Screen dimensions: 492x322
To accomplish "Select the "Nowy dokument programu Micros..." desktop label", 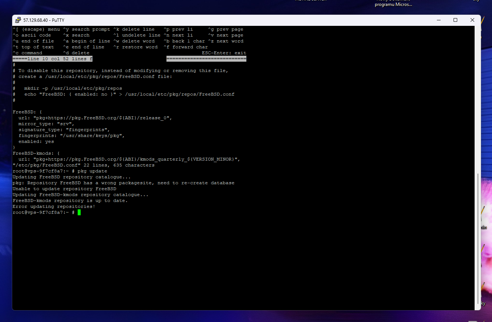I will coord(393,4).
